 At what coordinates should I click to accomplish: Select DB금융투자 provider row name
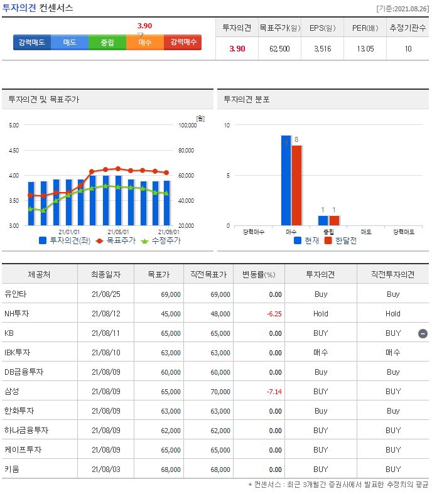[24, 372]
